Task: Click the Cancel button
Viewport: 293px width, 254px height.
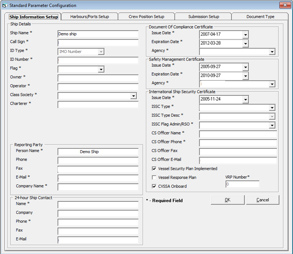Action: click(263, 200)
